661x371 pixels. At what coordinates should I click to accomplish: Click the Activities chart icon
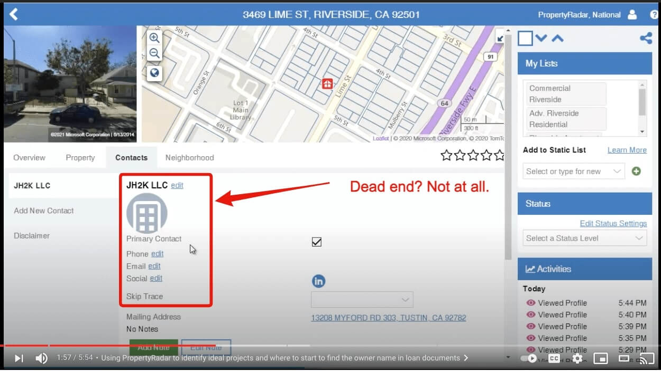pyautogui.click(x=530, y=269)
